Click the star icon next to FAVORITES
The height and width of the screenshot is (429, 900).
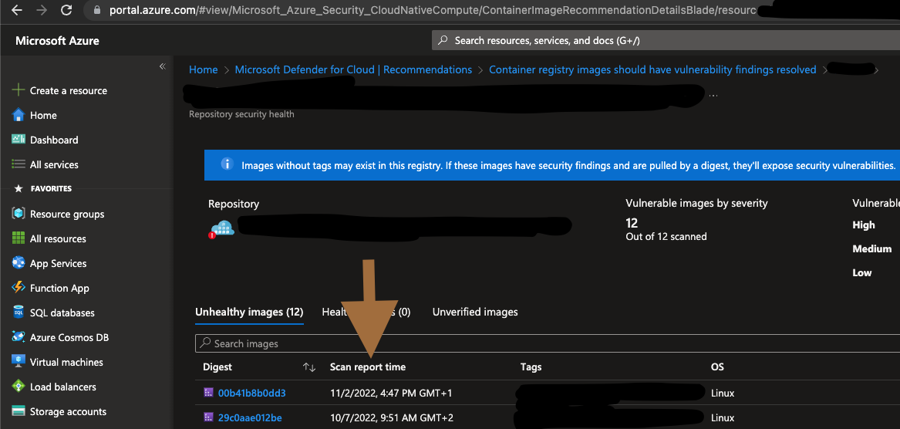[19, 188]
